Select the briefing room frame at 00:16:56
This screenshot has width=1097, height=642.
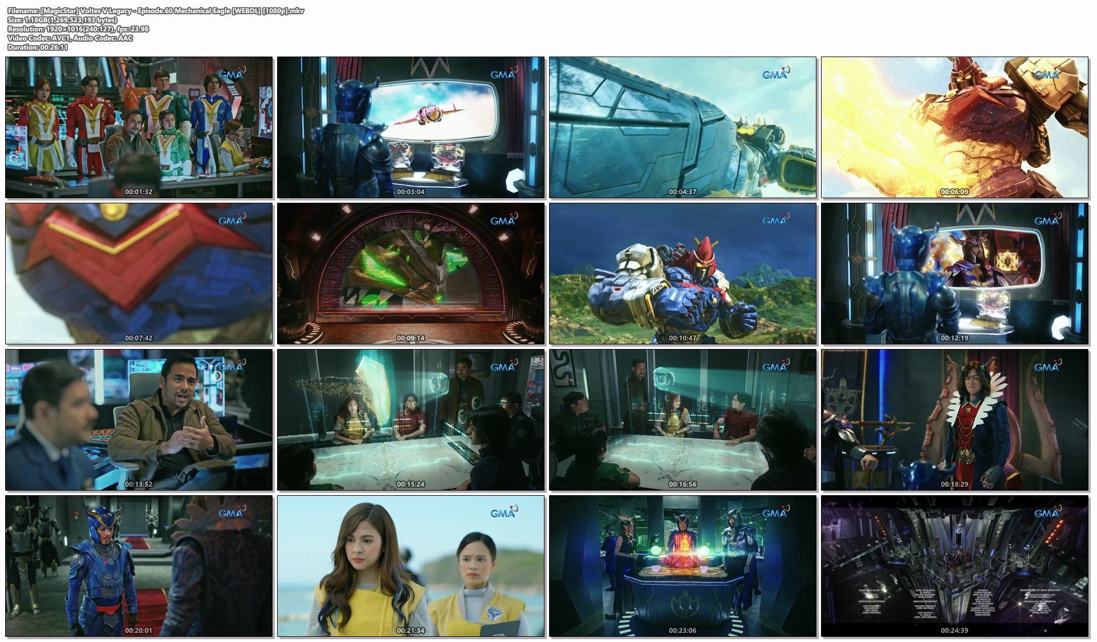[683, 419]
